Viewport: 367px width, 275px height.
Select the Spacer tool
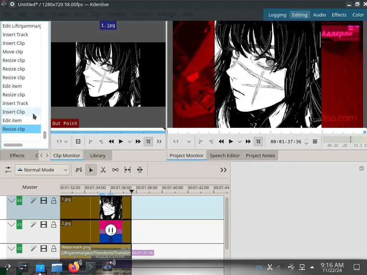click(115, 170)
